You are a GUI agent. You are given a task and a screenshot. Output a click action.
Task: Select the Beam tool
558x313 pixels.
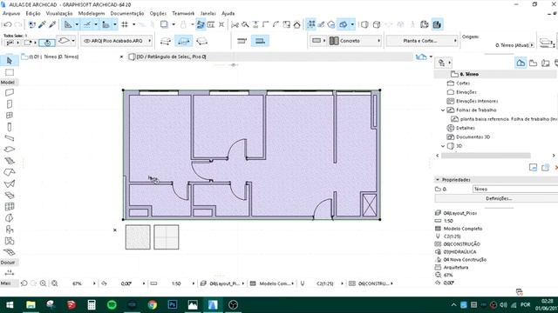10,138
